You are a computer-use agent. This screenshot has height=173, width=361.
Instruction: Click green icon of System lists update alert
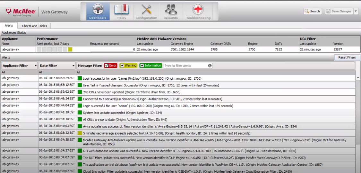point(80,113)
